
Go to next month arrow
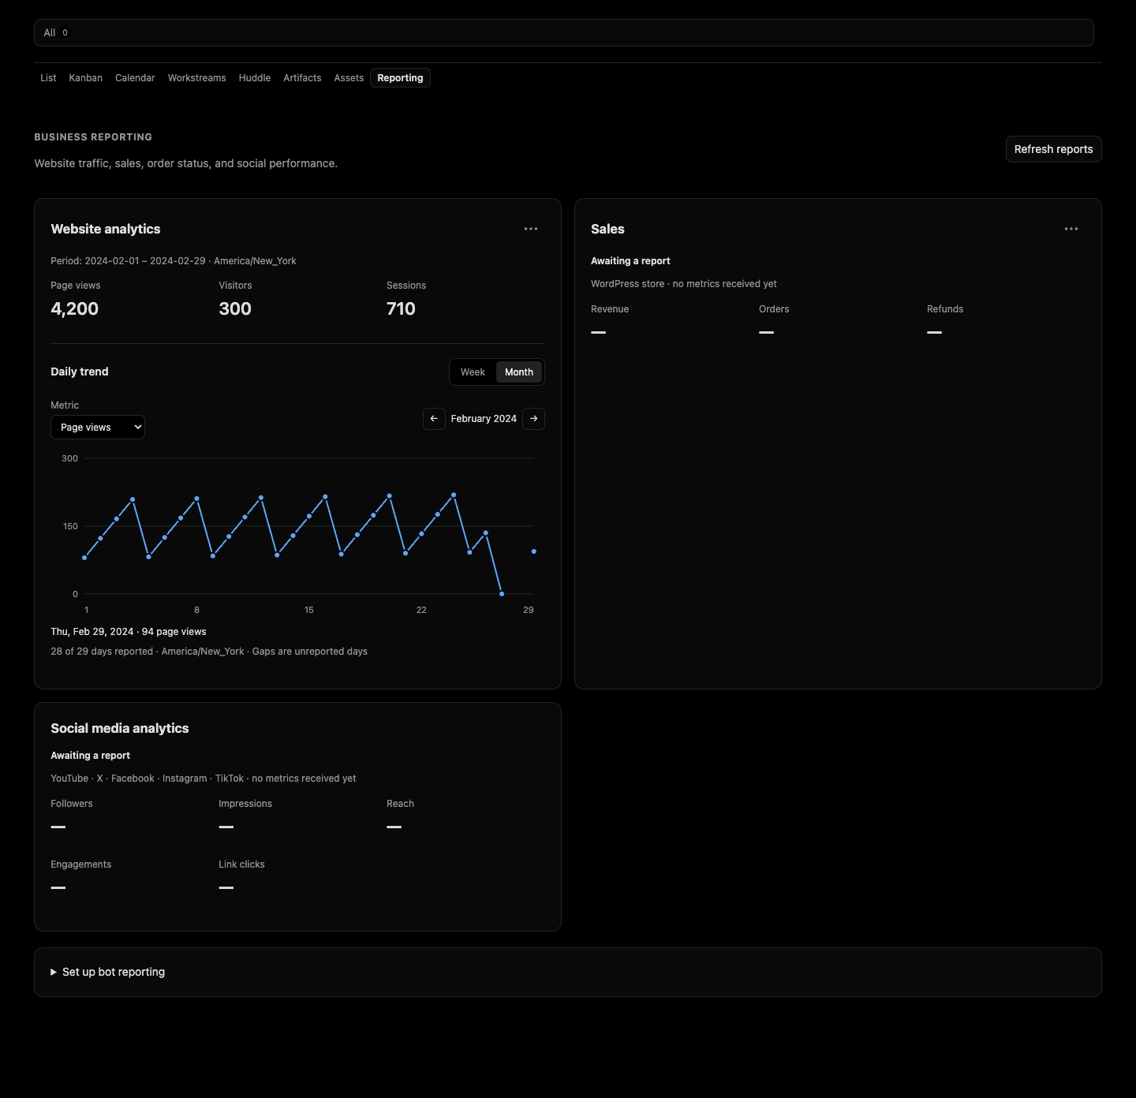[x=534, y=419]
